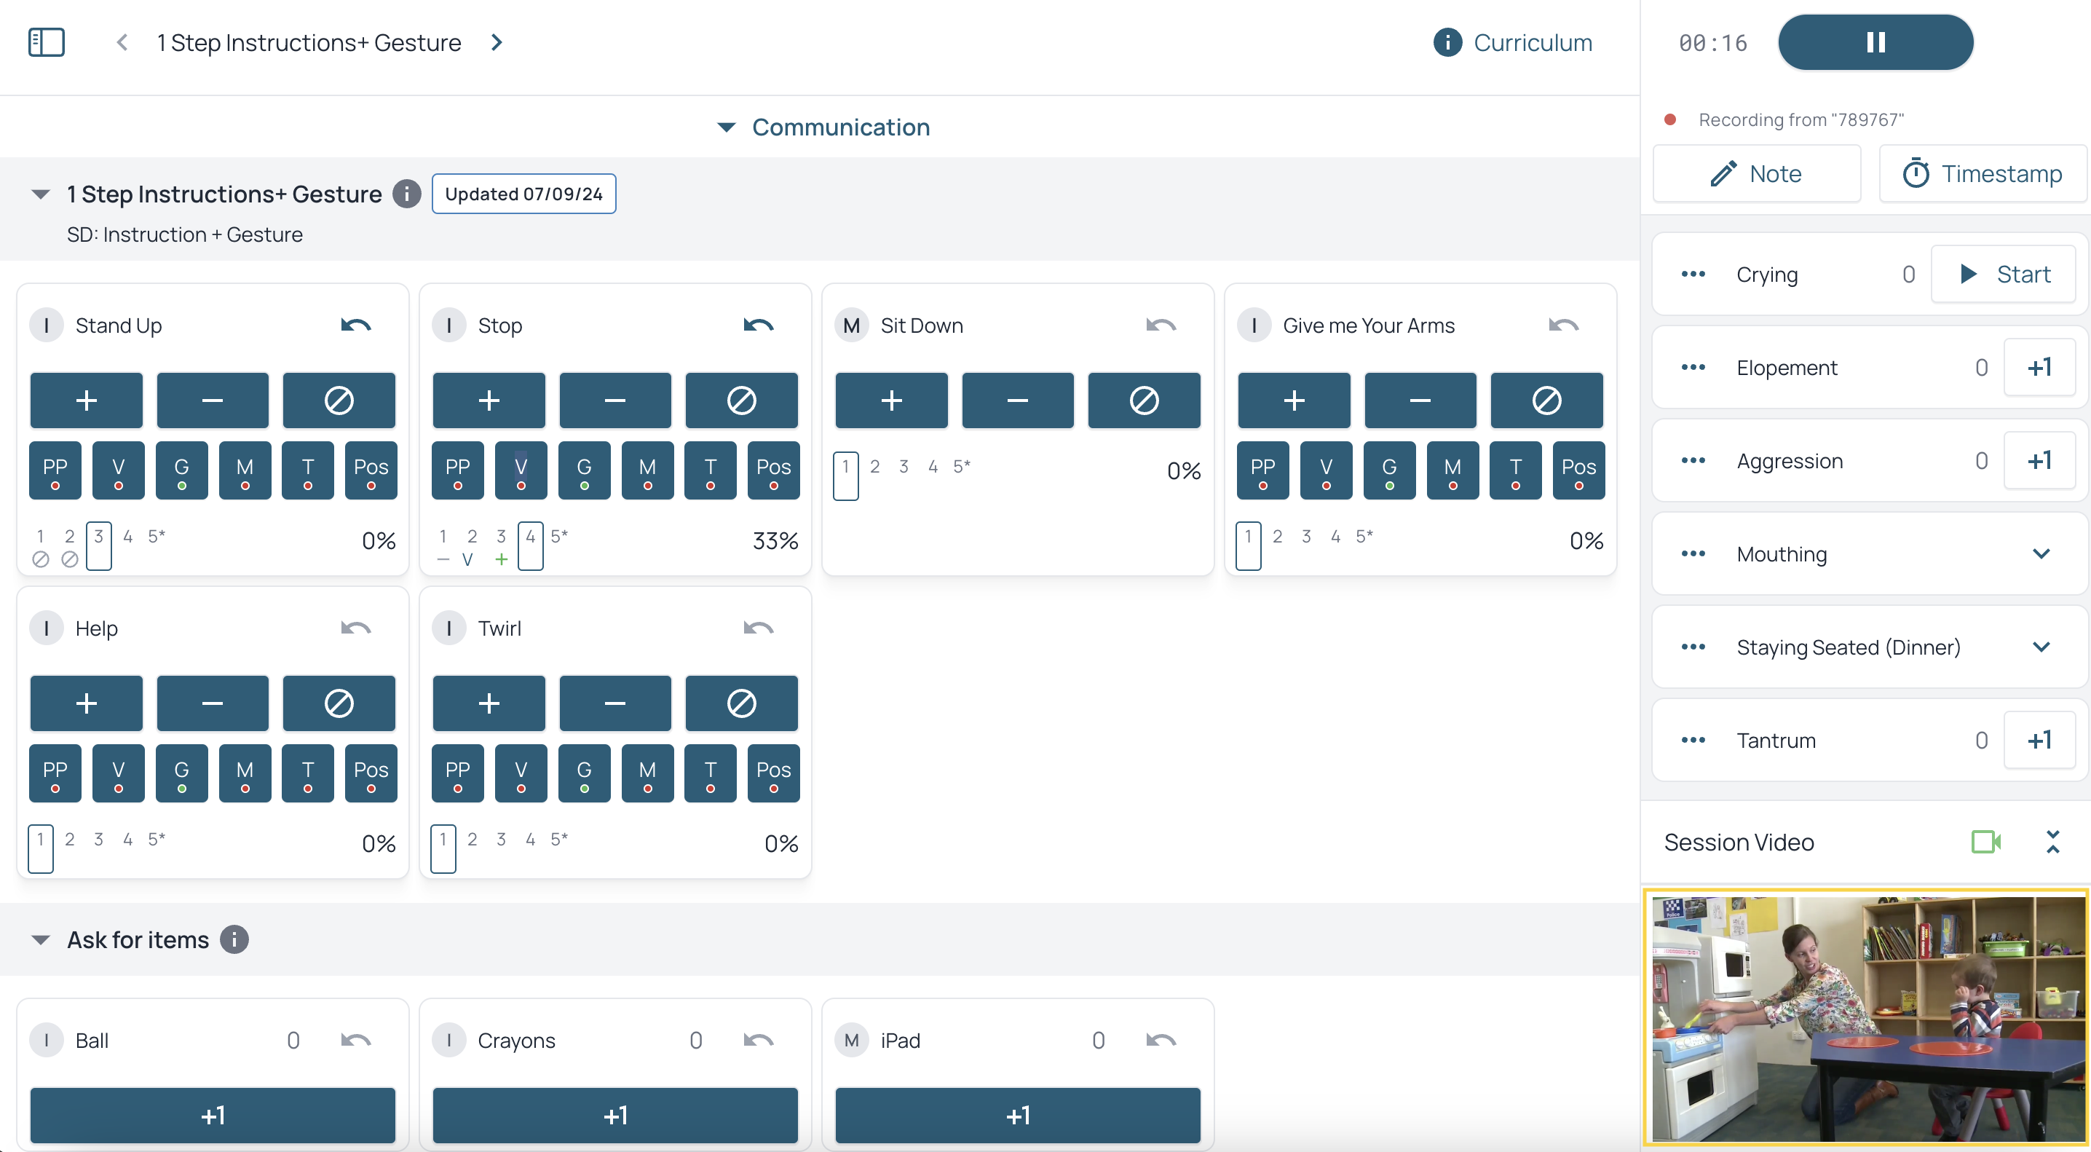Toggle the sidebar panel icon
Image resolution: width=2091 pixels, height=1152 pixels.
coord(47,42)
